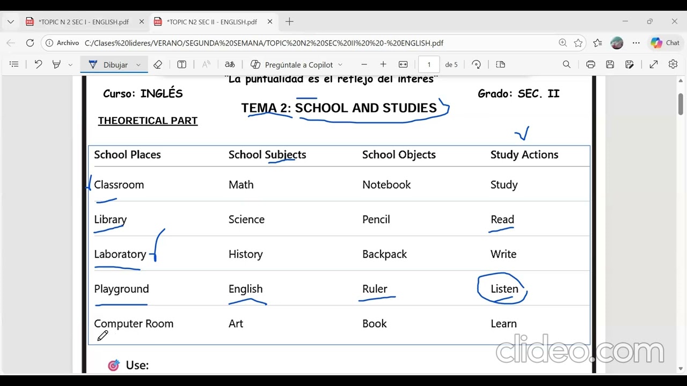Viewport: 687px width, 386px height.
Task: Open the translate tool
Action: pos(230,64)
